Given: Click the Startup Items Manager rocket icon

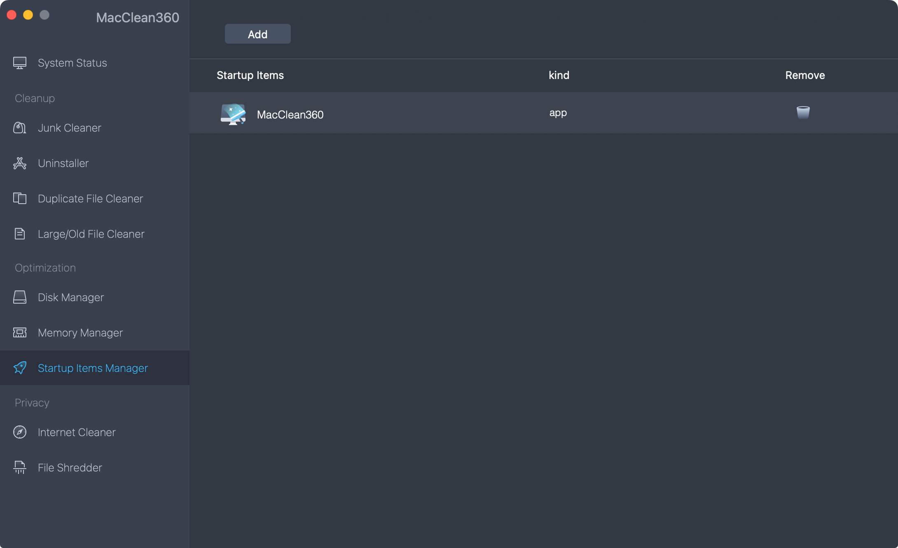Looking at the screenshot, I should pyautogui.click(x=19, y=368).
